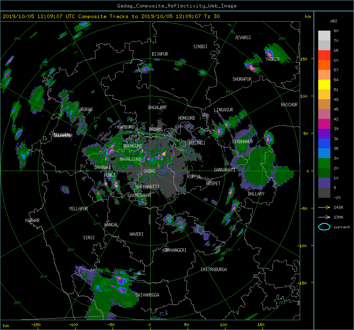
Task: Click the HOSPET city label
Action: [213, 184]
